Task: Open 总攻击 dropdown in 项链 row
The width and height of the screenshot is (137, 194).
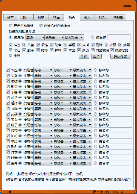Action: (x=63, y=81)
